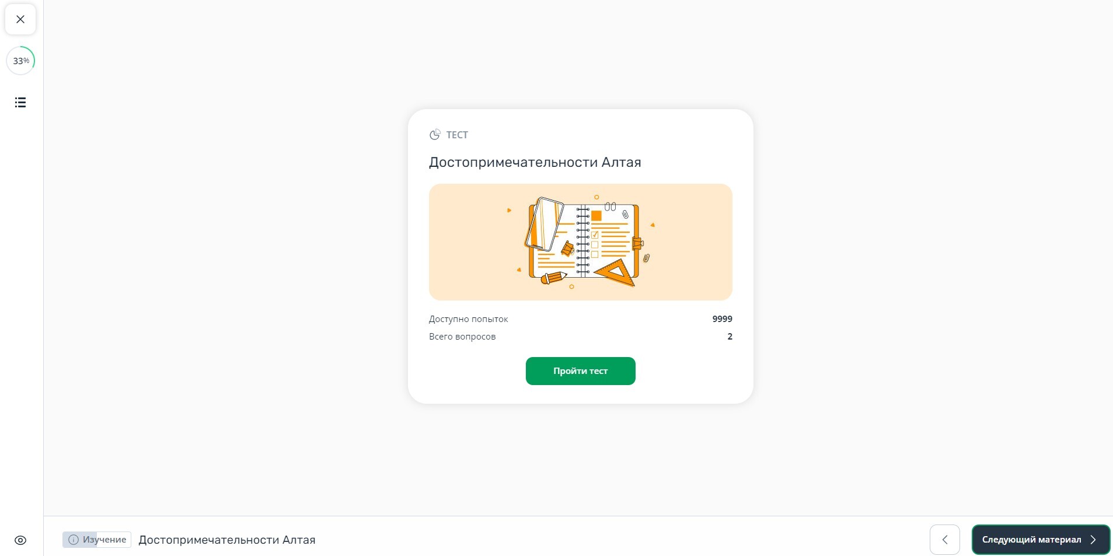Image resolution: width=1113 pixels, height=556 pixels.
Task: Close the course viewer with the X icon
Action: click(20, 19)
